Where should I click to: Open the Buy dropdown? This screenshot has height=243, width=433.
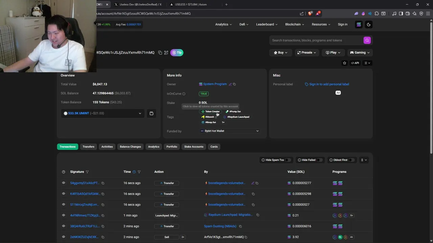pos(280,53)
